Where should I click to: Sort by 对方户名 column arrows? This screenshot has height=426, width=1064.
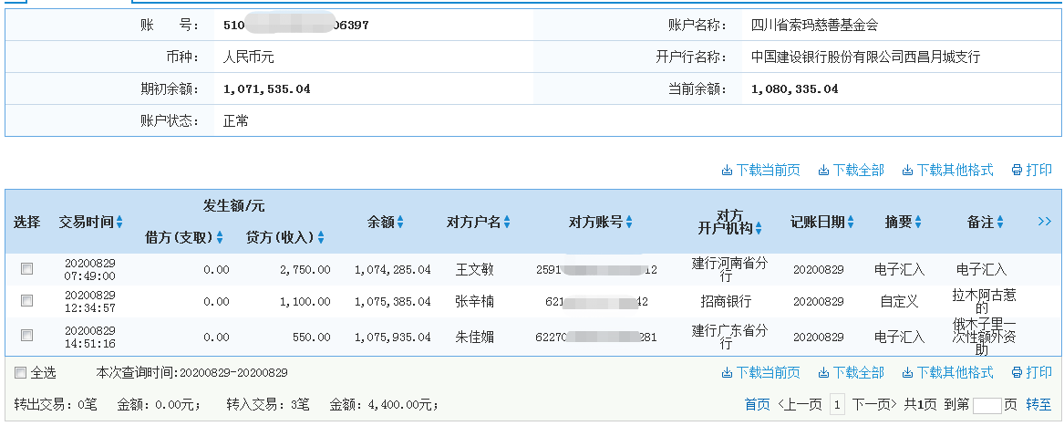click(507, 223)
